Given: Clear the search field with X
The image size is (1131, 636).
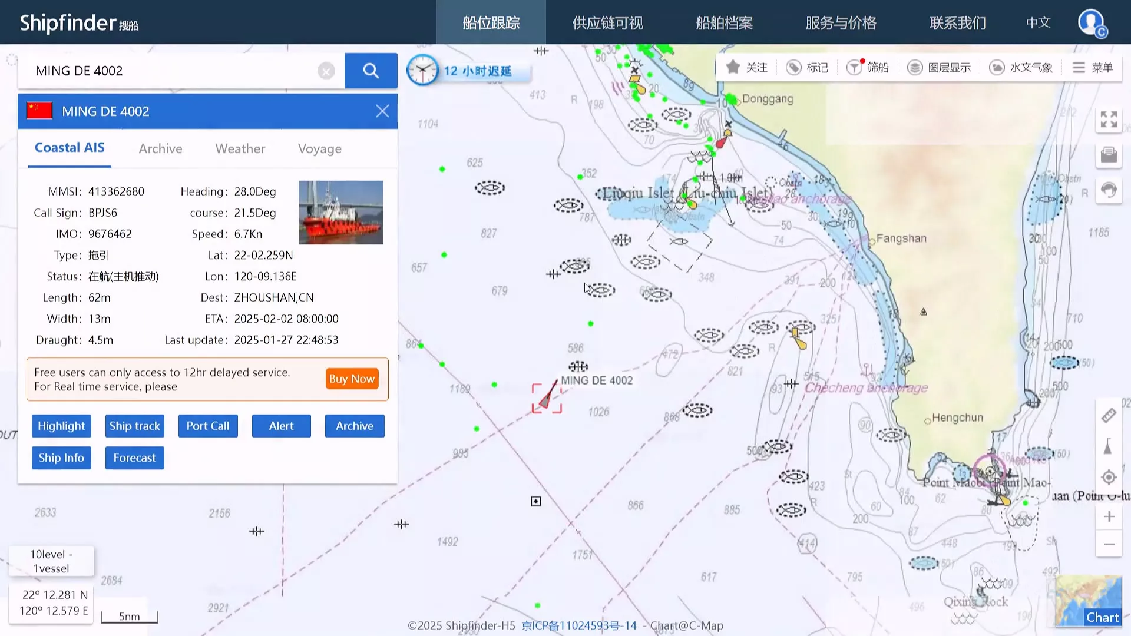Looking at the screenshot, I should point(326,71).
